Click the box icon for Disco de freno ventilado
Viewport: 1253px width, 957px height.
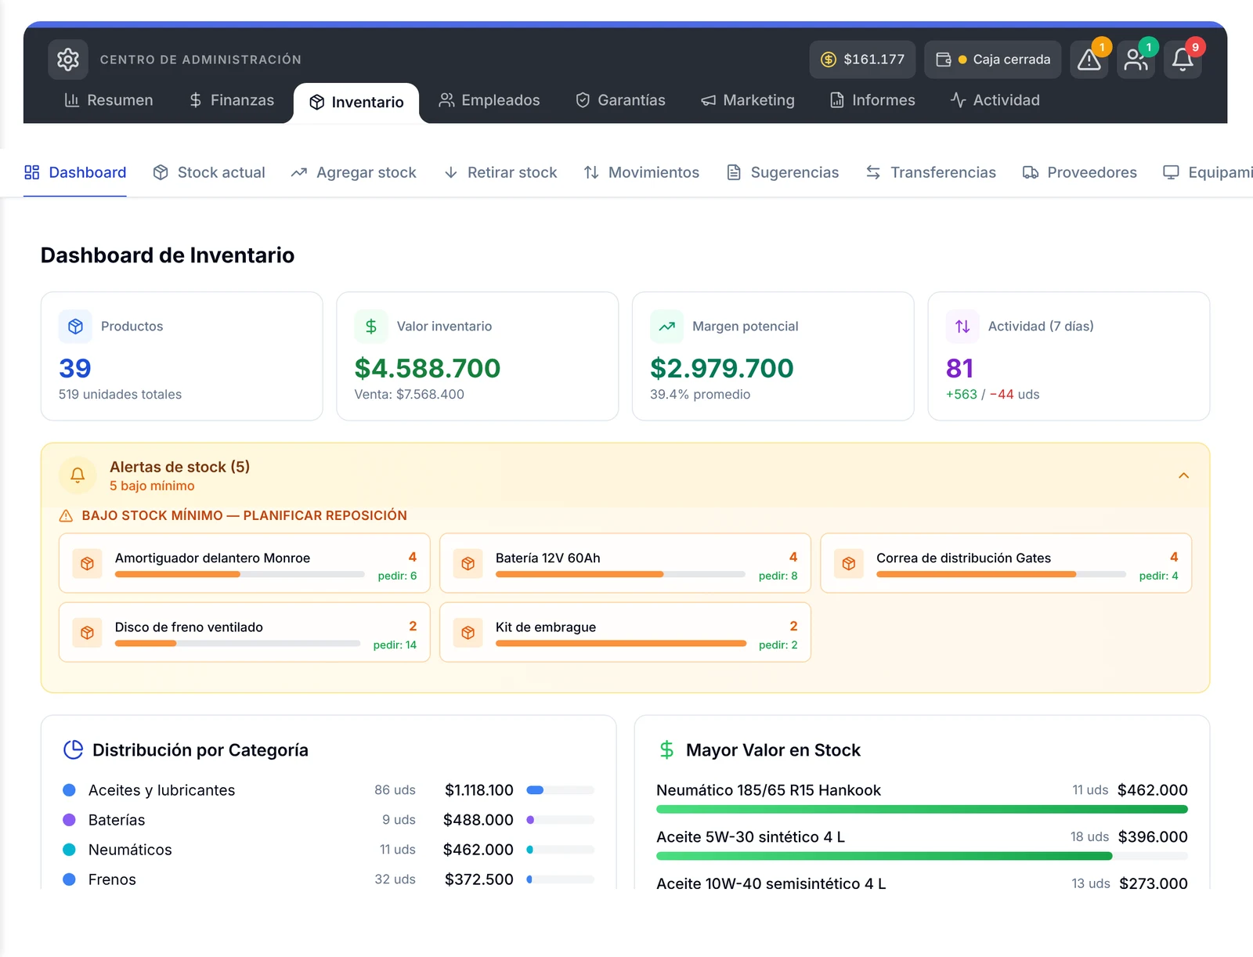87,633
